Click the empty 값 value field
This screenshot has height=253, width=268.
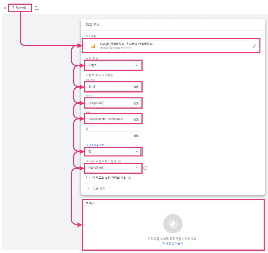click(109, 135)
